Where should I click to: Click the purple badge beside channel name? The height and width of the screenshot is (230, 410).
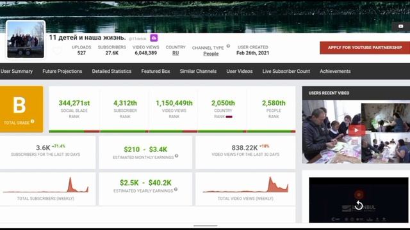pos(154,38)
